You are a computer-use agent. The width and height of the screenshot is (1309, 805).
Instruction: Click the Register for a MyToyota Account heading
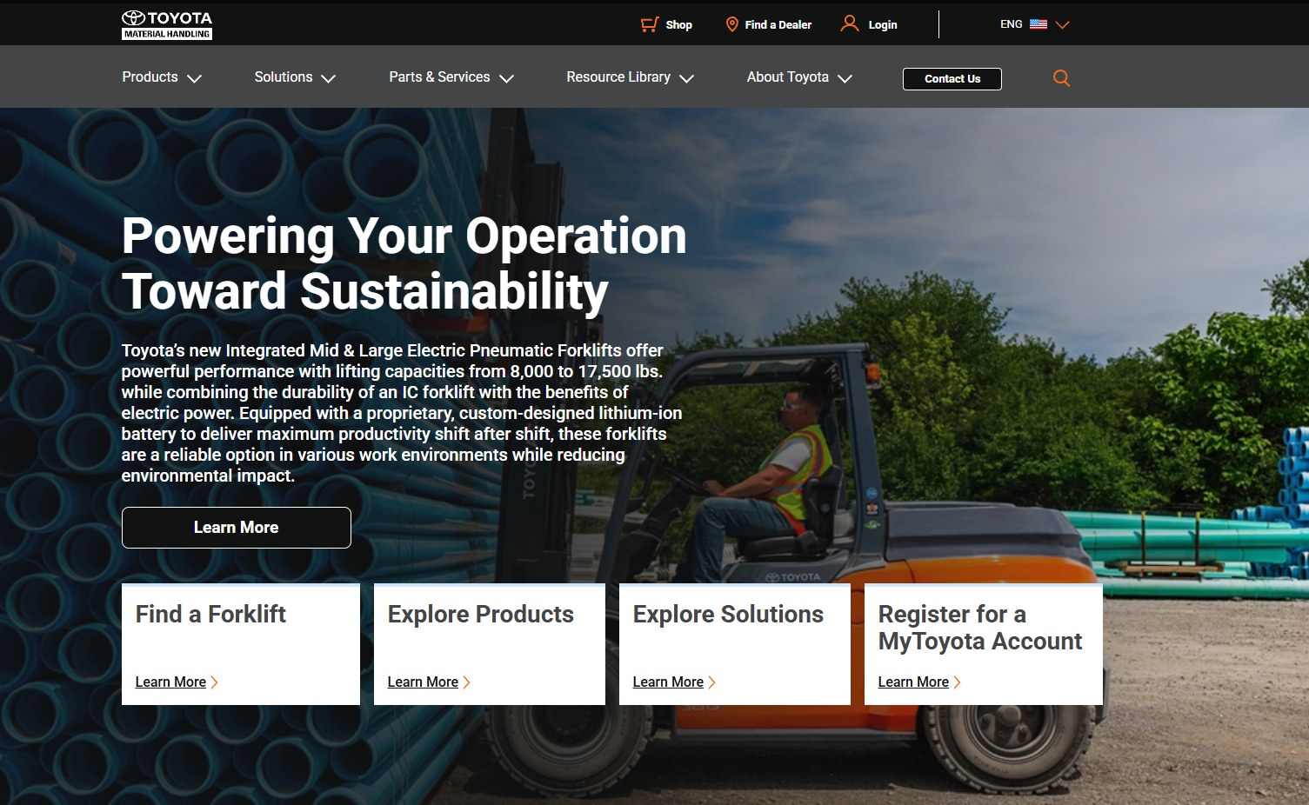click(x=980, y=628)
